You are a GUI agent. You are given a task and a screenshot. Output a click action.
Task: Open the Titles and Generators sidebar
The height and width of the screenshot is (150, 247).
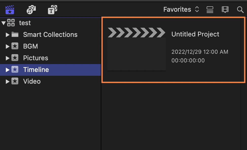tap(53, 10)
